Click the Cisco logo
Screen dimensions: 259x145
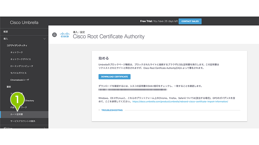(65, 35)
